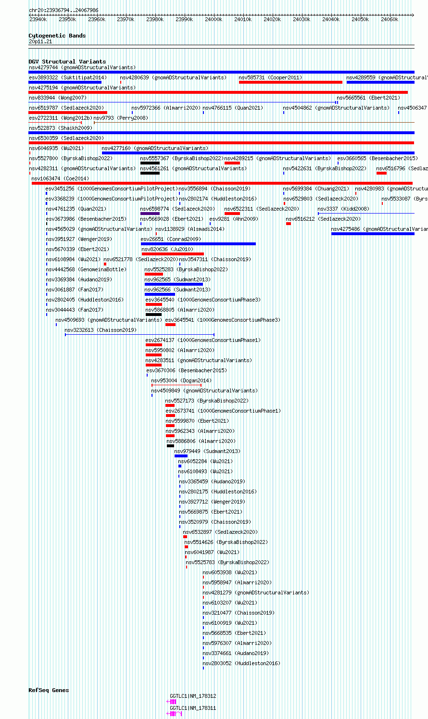Image resolution: width=428 pixels, height=719 pixels.
Task: Open nsv6053938 (Wu2021) variant
Action: pyautogui.click(x=230, y=572)
